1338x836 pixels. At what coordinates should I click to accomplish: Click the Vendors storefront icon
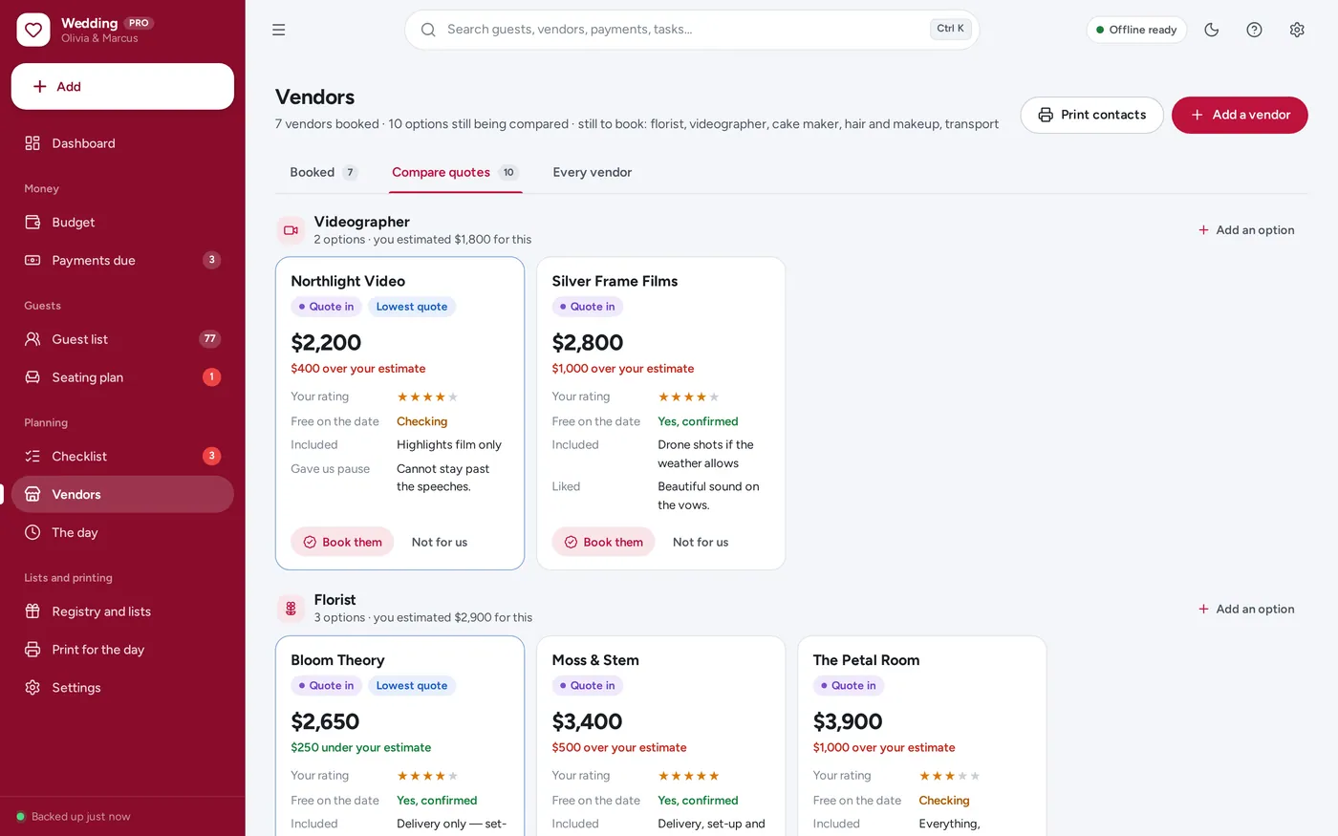[32, 494]
